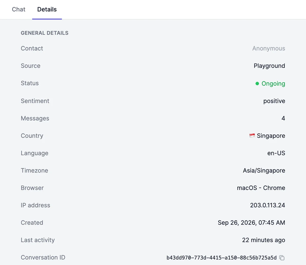Click the IP address field label
The height and width of the screenshot is (265, 306).
35,205
